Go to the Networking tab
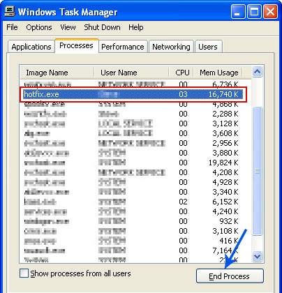Viewport: 282px width, 293px height. coord(171,47)
